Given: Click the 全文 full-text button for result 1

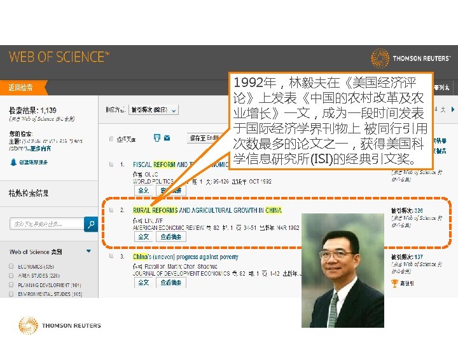Looking at the screenshot, I should click(143, 191).
